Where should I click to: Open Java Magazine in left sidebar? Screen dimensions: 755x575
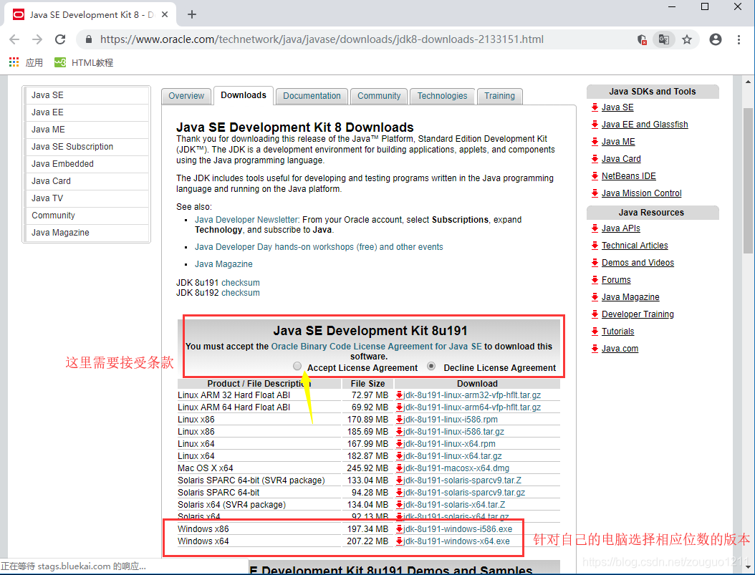pyautogui.click(x=87, y=233)
